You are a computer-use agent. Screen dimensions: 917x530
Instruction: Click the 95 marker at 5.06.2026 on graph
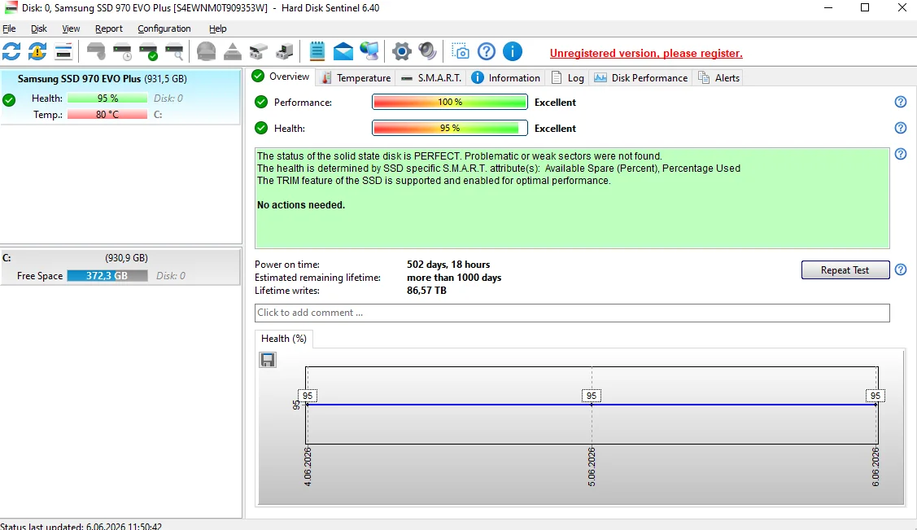592,396
